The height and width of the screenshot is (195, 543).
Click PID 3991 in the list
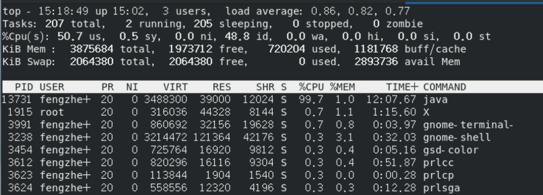pos(20,125)
